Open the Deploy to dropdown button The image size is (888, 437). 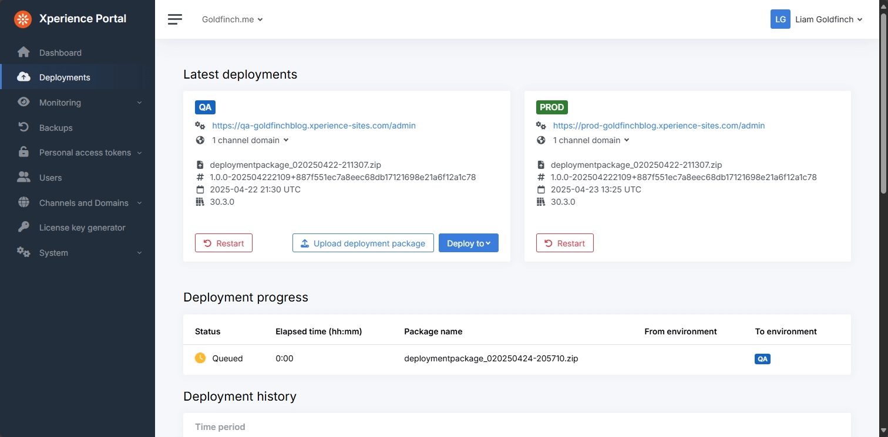[x=469, y=243]
